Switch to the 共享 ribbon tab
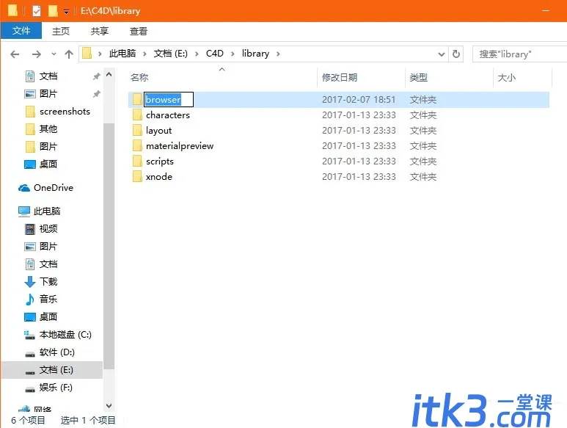567x428 pixels. [100, 31]
